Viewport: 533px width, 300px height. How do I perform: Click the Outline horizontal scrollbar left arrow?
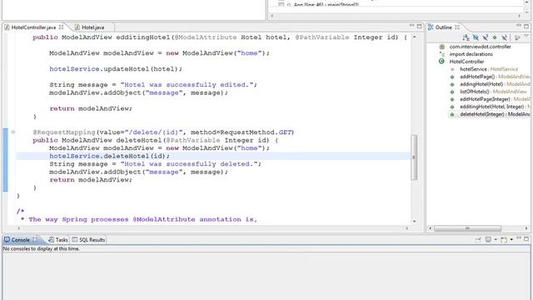[430, 228]
